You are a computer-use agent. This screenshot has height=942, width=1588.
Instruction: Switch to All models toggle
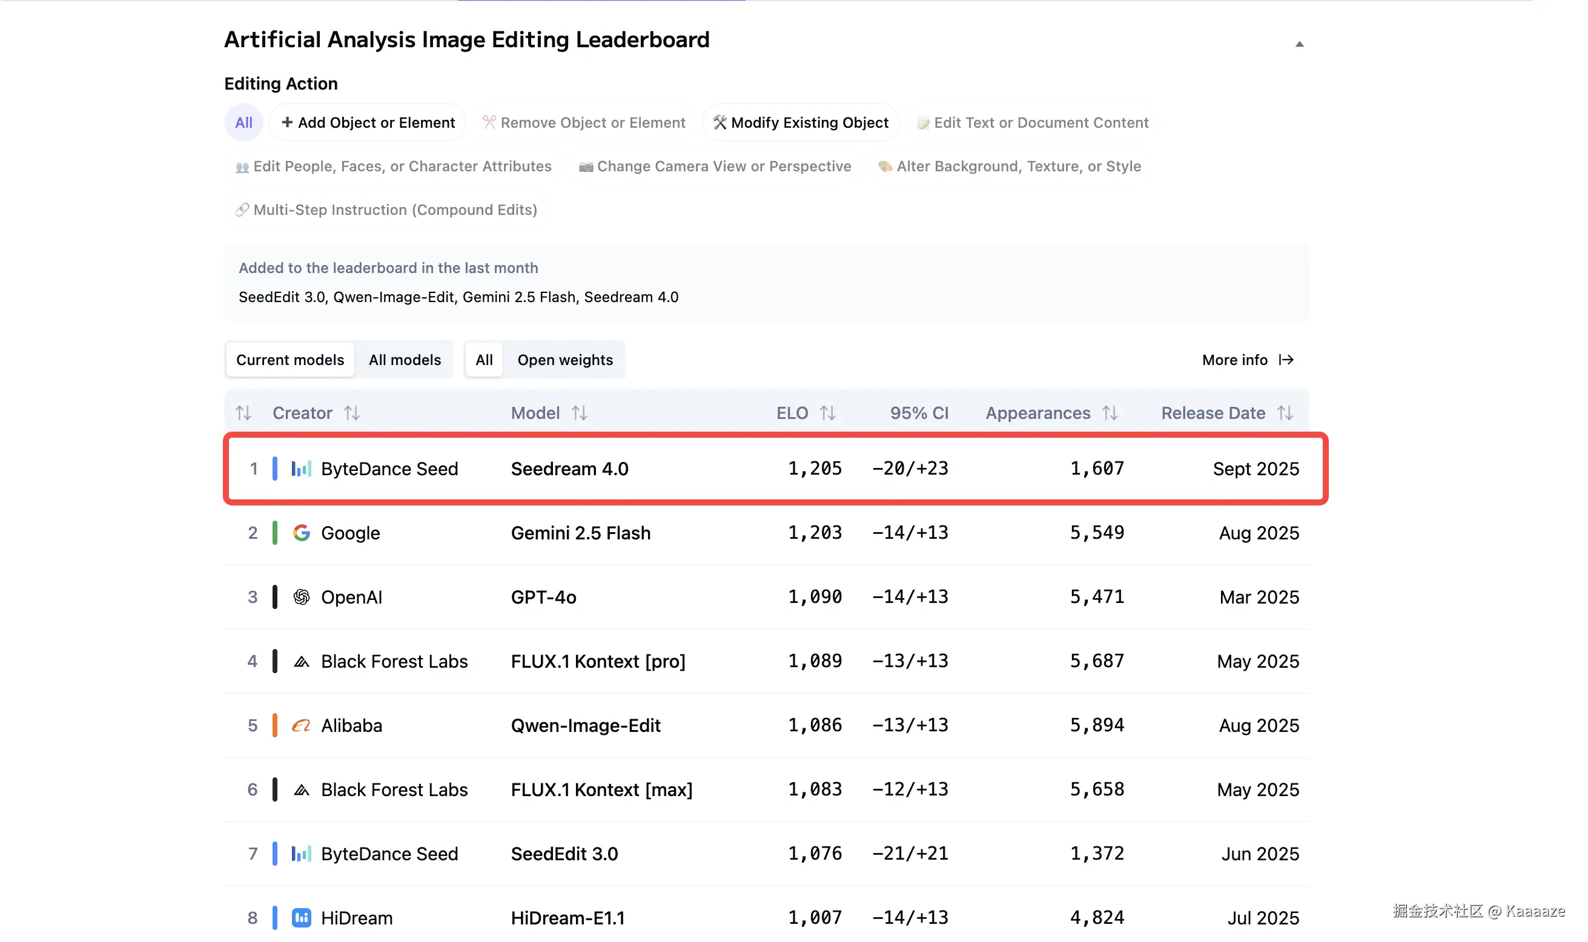pyautogui.click(x=405, y=360)
